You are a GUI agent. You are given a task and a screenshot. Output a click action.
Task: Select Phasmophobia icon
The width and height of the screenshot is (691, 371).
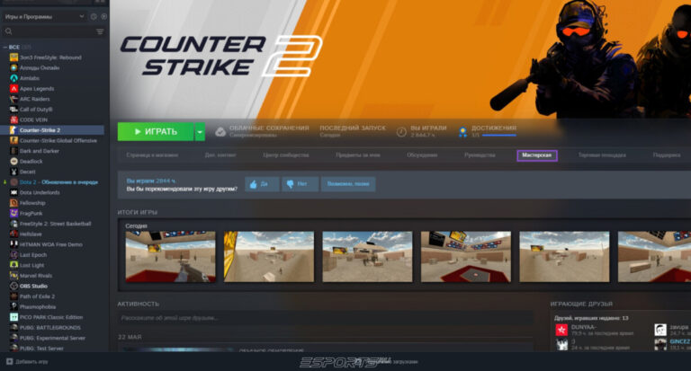tap(13, 306)
